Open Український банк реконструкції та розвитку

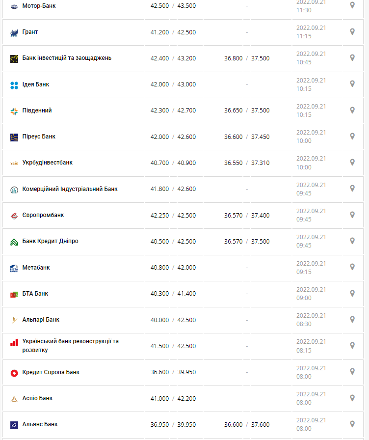click(x=70, y=346)
